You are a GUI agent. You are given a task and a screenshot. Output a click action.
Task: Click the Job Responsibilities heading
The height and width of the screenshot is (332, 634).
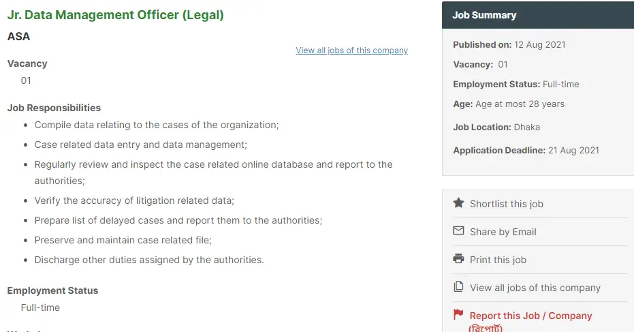point(54,108)
